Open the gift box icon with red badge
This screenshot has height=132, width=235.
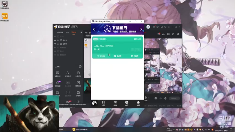pyautogui.click(x=159, y=34)
